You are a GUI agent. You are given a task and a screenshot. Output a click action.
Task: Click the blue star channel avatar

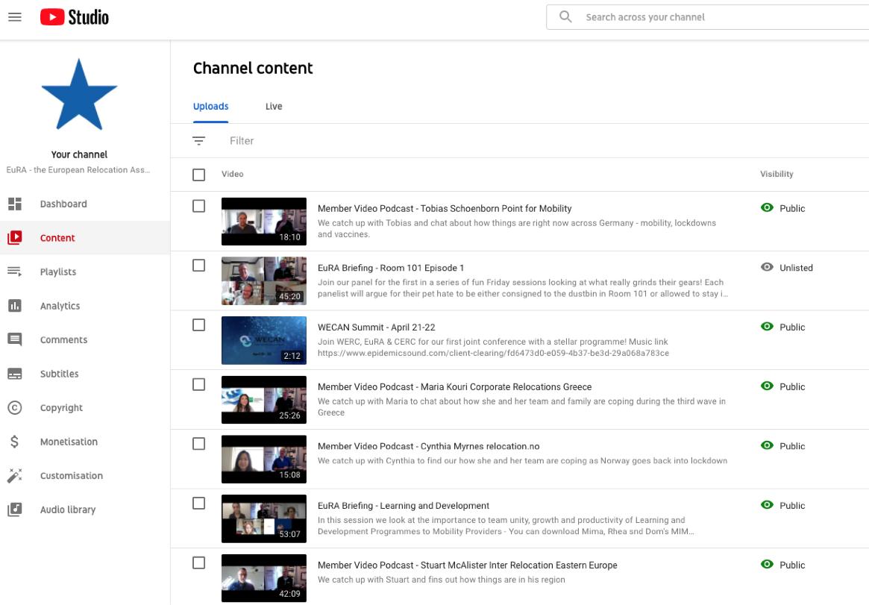pos(79,95)
